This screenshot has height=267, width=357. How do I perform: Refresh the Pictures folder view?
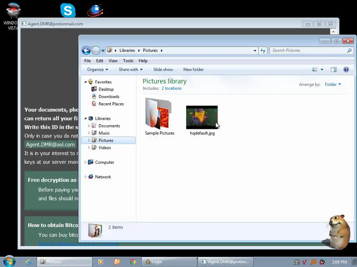[263, 50]
